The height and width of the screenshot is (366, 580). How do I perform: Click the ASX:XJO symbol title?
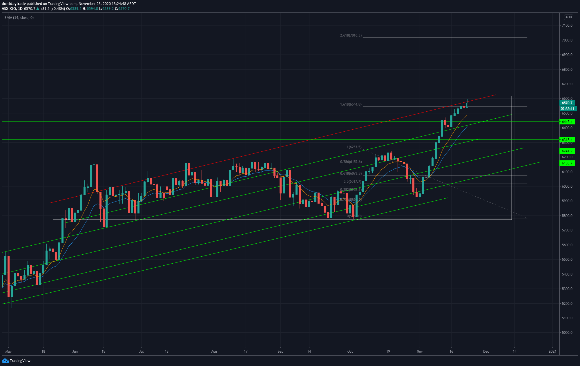pyautogui.click(x=9, y=9)
